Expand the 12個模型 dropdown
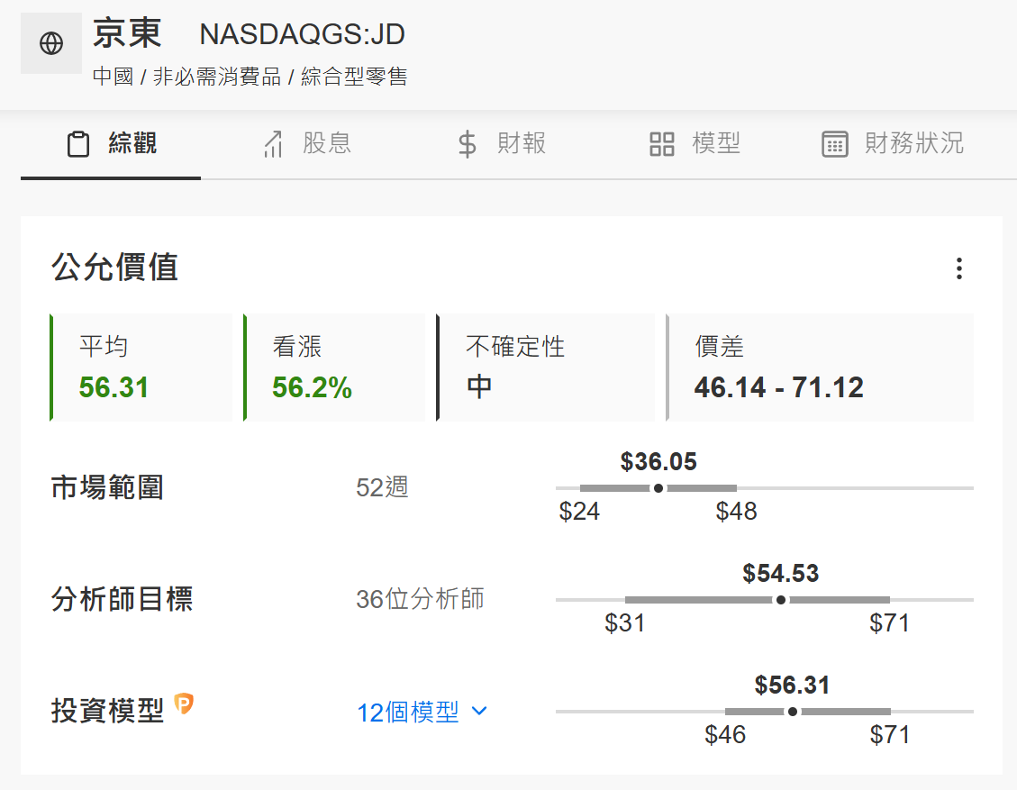The height and width of the screenshot is (790, 1017). click(x=422, y=713)
